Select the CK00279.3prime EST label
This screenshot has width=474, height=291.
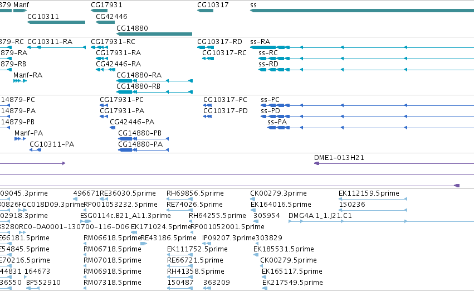278,193
